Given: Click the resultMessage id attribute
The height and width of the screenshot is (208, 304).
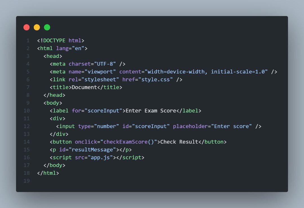Looking at the screenshot, I should pos(93,150).
